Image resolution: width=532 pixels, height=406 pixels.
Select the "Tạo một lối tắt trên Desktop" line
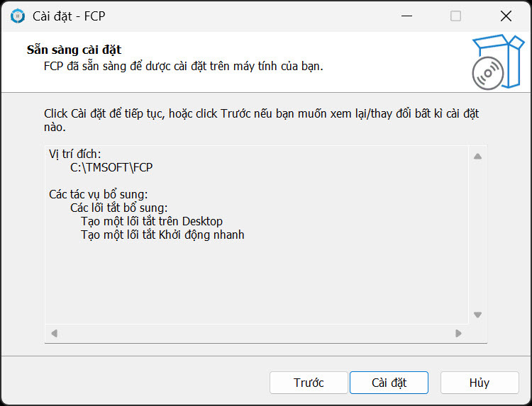point(152,221)
